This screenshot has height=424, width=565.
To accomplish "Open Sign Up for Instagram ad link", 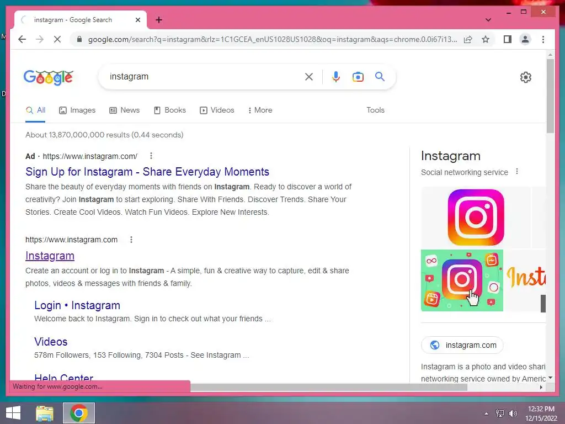I will point(147,172).
